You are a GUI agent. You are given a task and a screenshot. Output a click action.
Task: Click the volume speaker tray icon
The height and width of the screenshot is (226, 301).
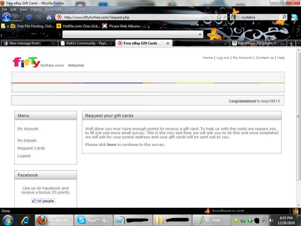pyautogui.click(x=271, y=220)
